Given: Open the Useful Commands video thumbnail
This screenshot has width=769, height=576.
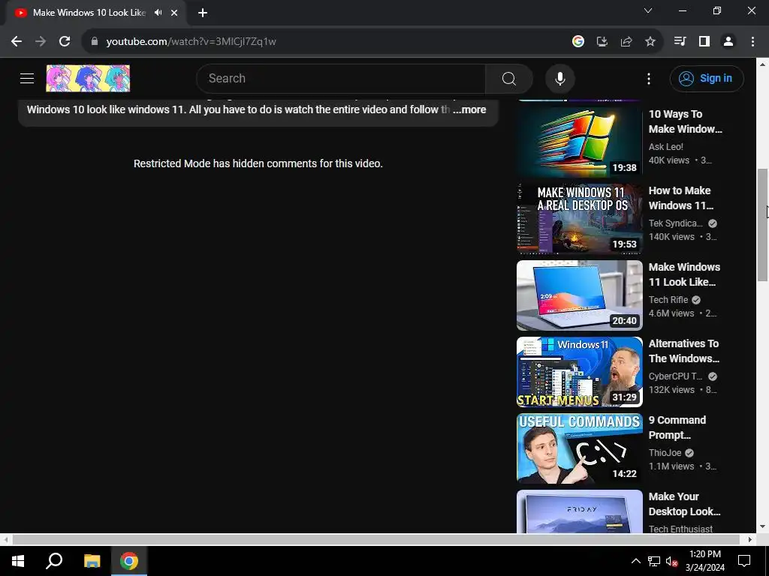Looking at the screenshot, I should pos(580,448).
